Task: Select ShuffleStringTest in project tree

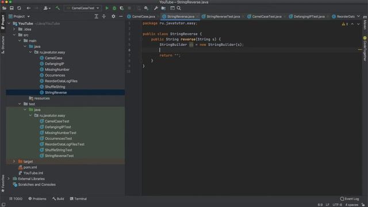Action: [59, 150]
